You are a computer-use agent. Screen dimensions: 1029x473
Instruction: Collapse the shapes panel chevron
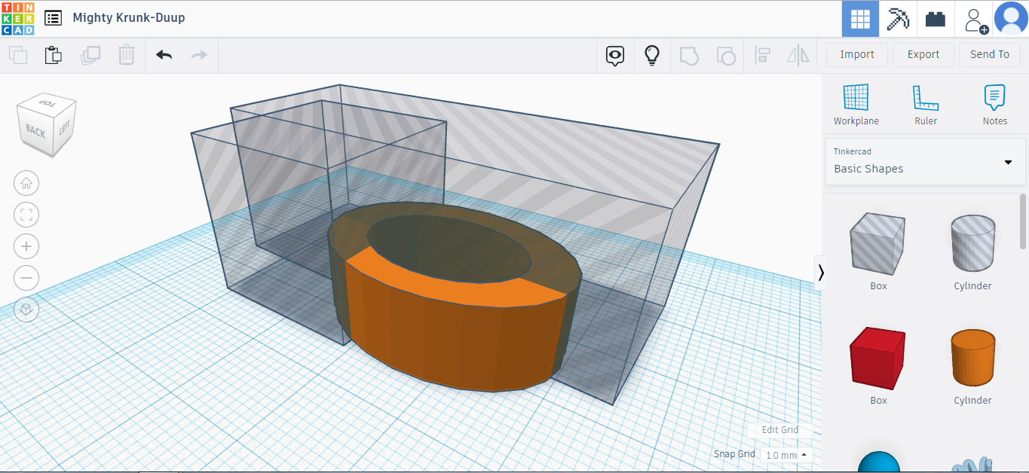click(820, 272)
